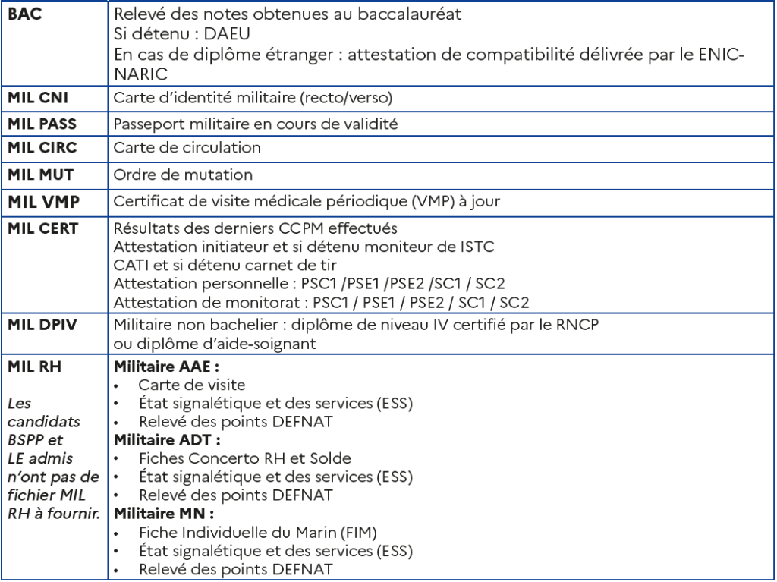This screenshot has height=582, width=777.
Task: Select 'Carte de visite' bullet item
Action: [192, 385]
